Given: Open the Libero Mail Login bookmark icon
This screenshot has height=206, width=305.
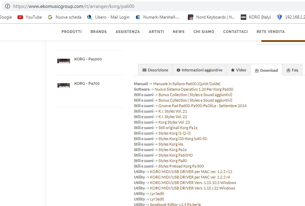Looking at the screenshot, I should pyautogui.click(x=90, y=17).
